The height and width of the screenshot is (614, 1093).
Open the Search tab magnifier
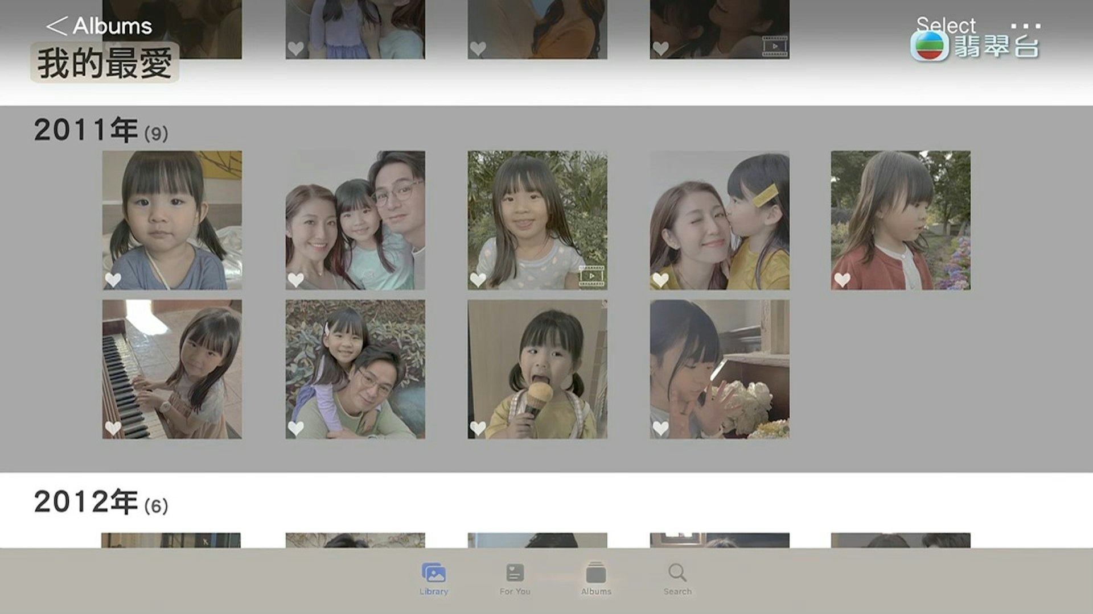(677, 572)
